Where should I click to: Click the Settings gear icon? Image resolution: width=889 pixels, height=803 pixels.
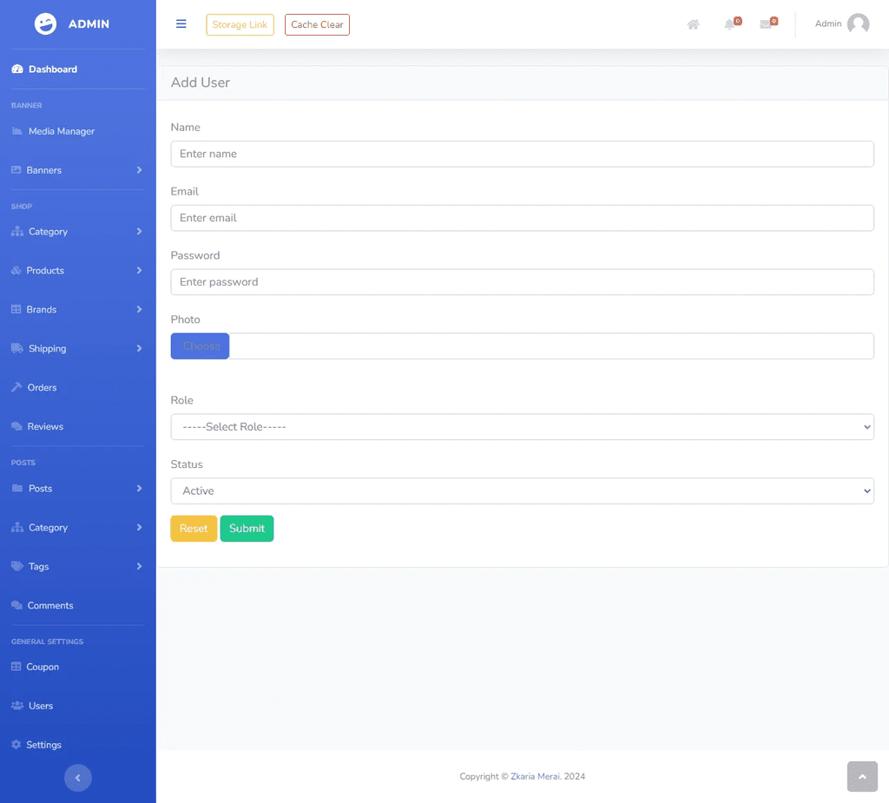point(16,745)
